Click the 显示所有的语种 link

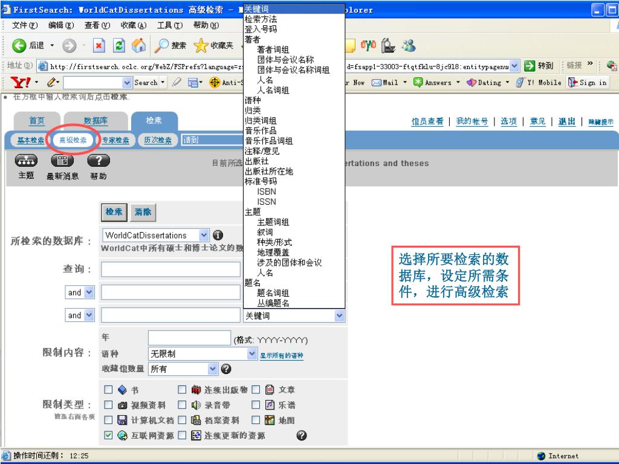[x=282, y=355]
